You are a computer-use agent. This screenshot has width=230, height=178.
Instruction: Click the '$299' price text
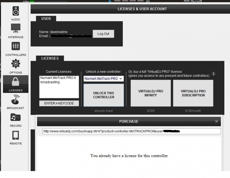[x=151, y=111]
